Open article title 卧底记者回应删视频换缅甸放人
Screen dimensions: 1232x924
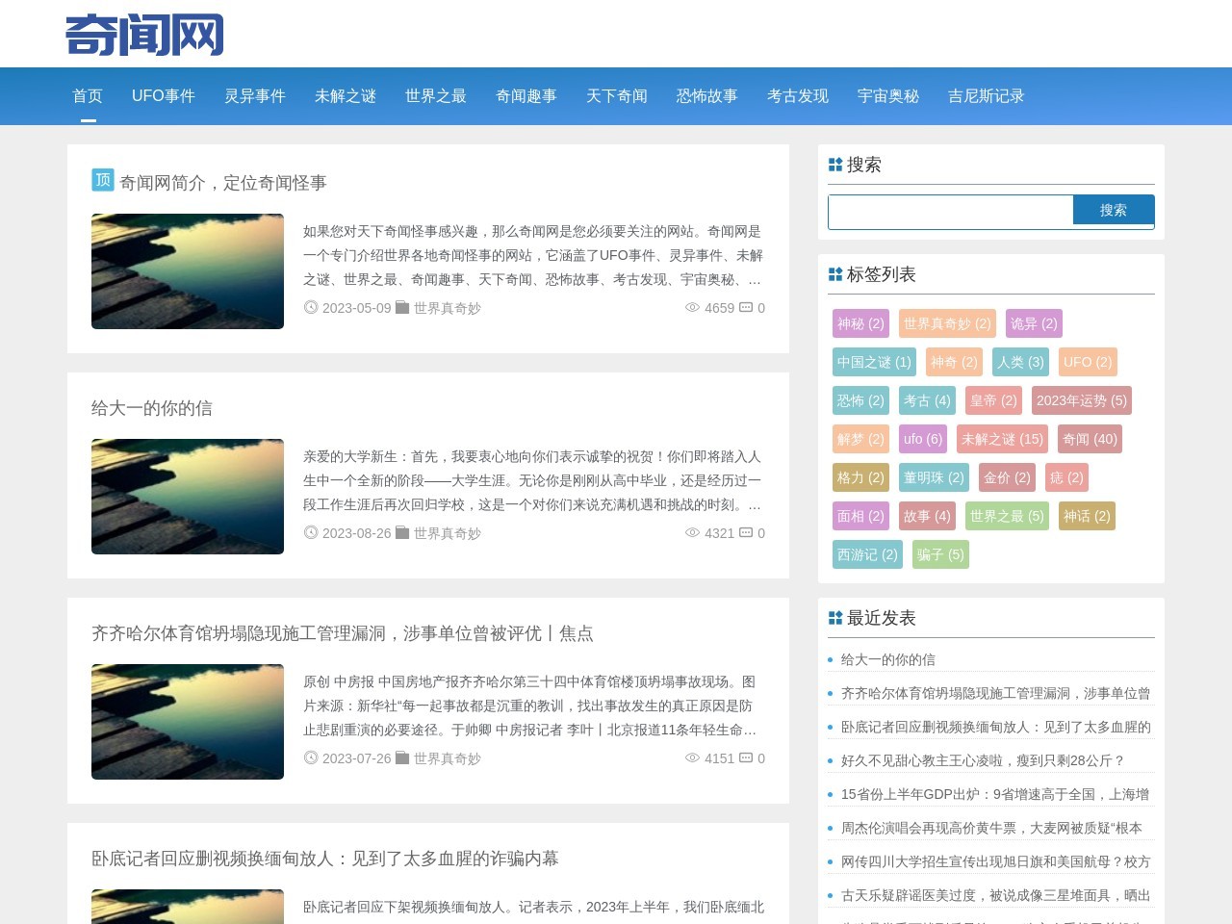pyautogui.click(x=324, y=859)
